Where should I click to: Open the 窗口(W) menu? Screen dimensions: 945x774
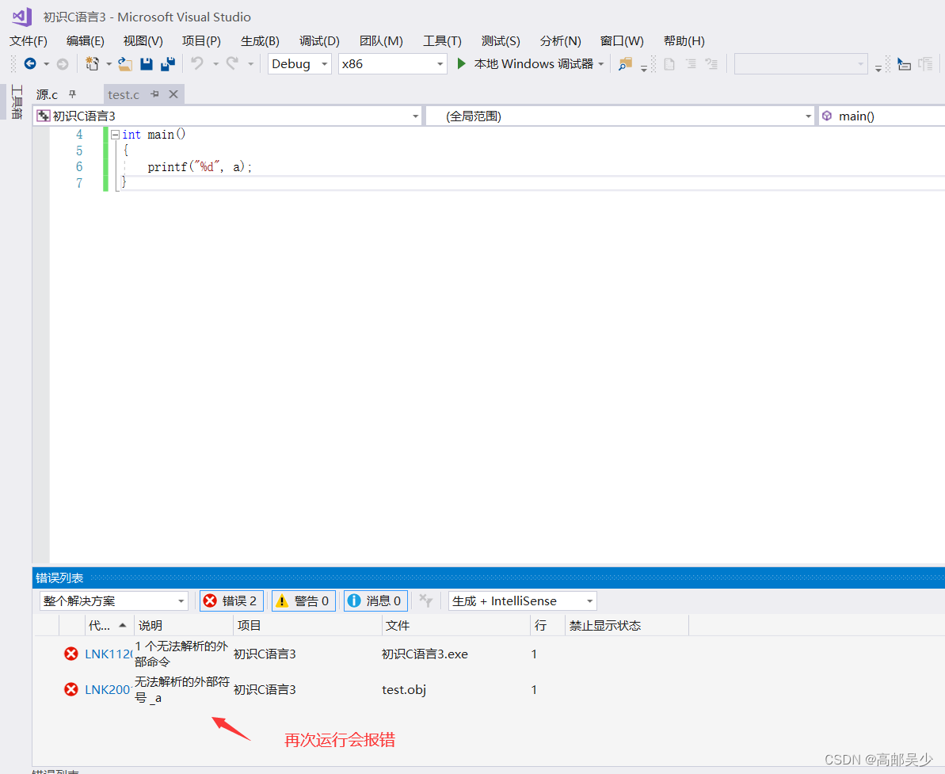pos(621,40)
